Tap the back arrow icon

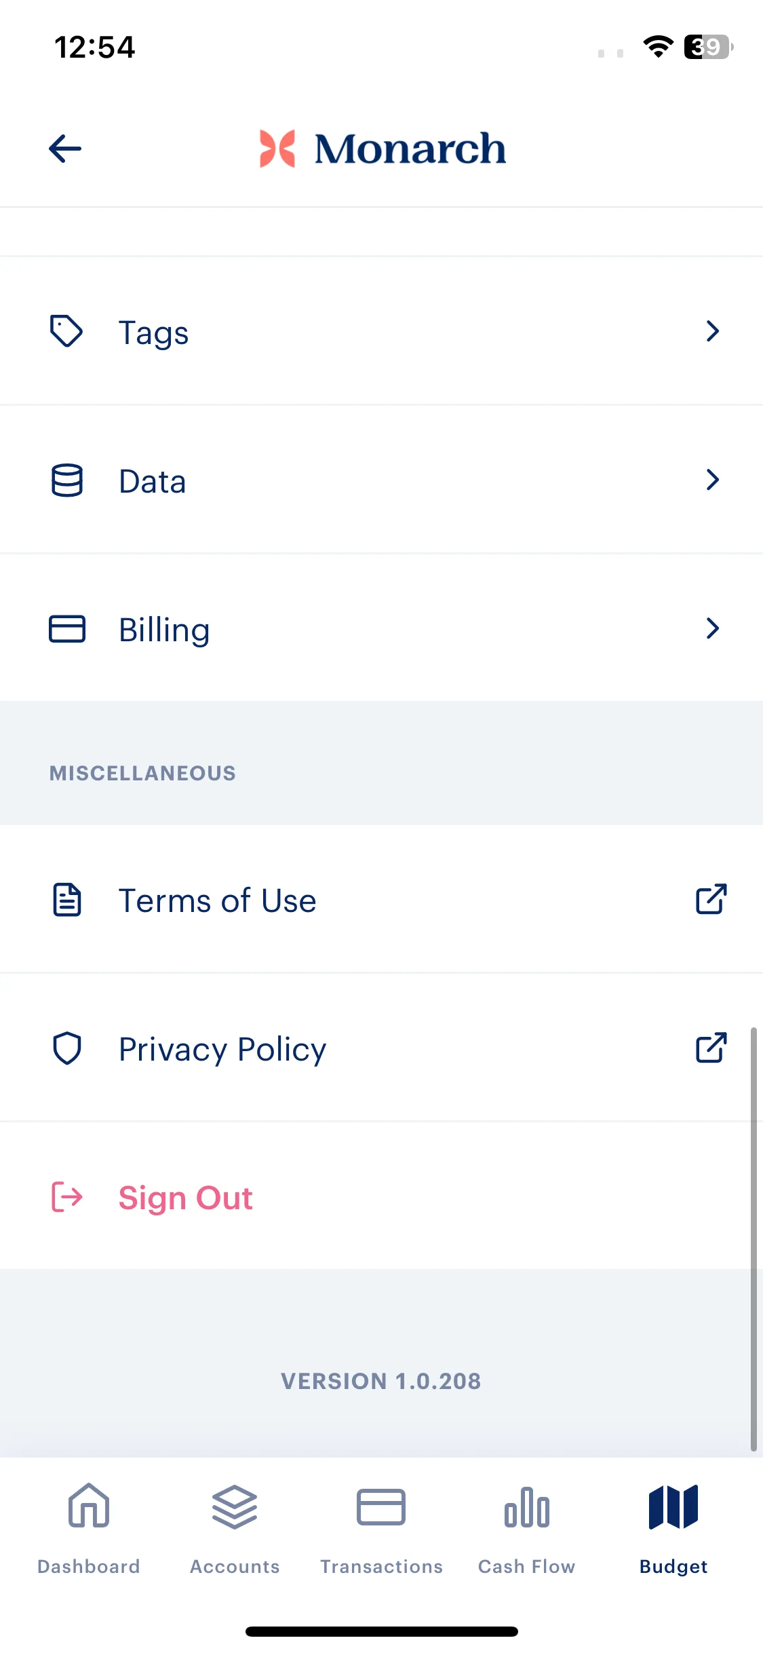click(x=65, y=149)
